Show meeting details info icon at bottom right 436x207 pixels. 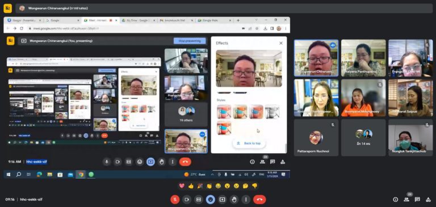coord(395,199)
